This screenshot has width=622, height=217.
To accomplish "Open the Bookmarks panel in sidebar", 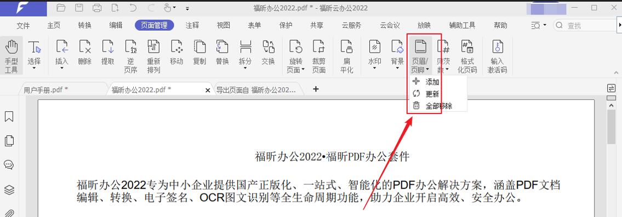I will (9, 116).
